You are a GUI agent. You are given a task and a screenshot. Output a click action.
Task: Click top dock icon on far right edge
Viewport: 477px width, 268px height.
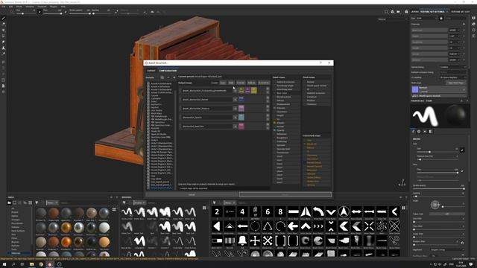click(x=474, y=18)
